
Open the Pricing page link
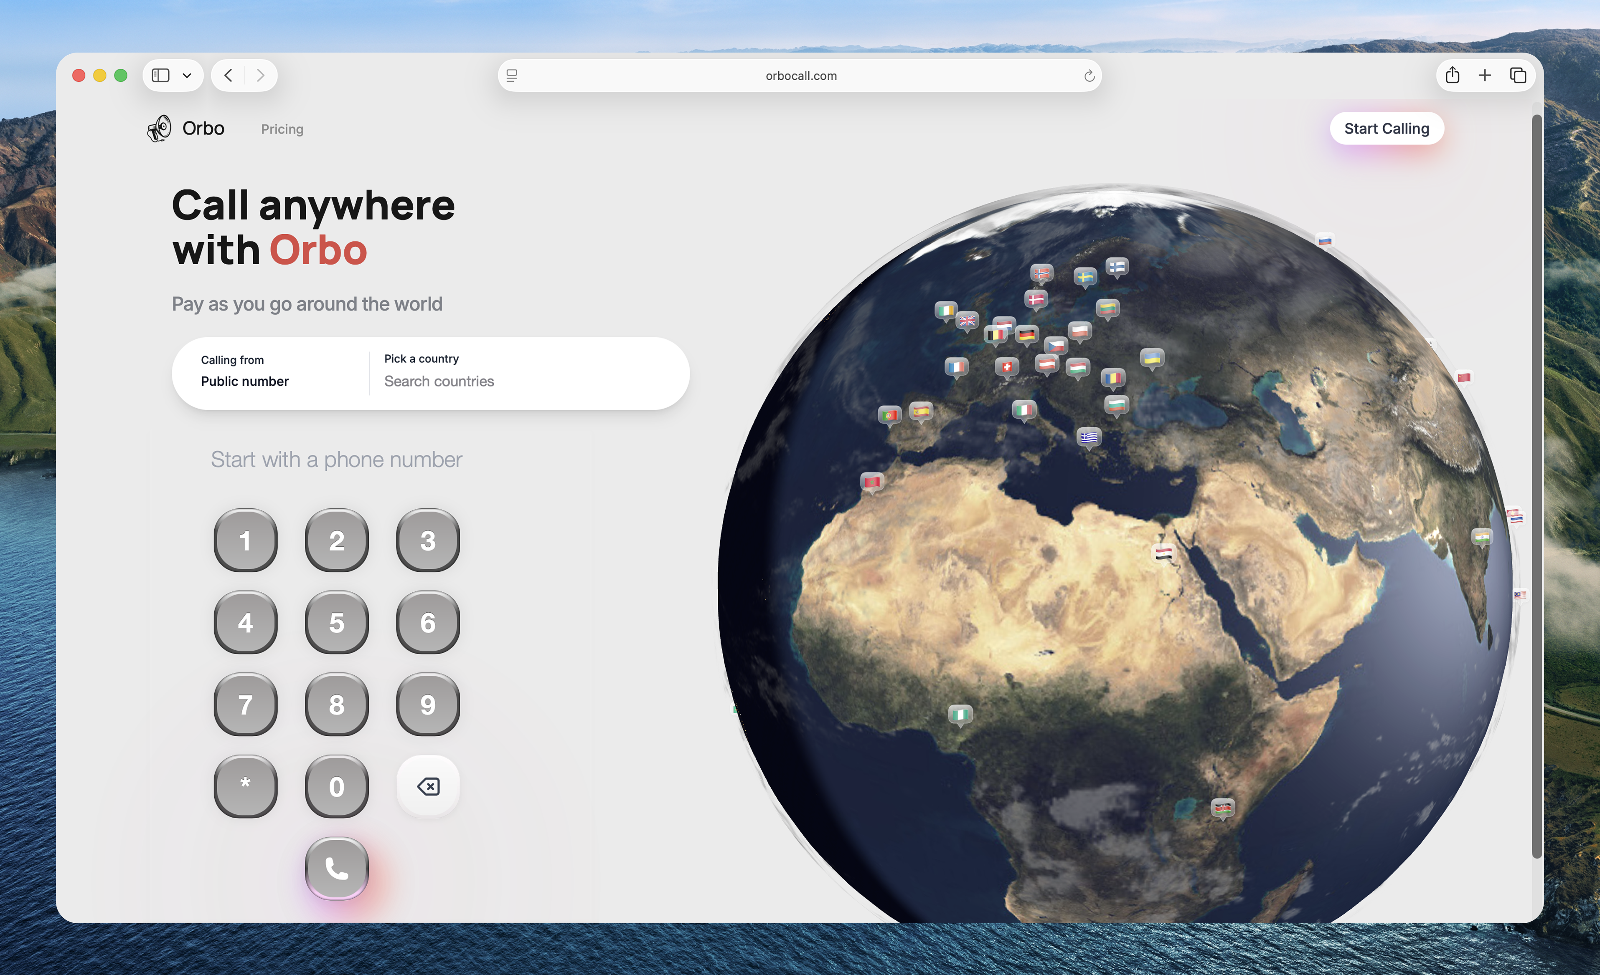282,129
